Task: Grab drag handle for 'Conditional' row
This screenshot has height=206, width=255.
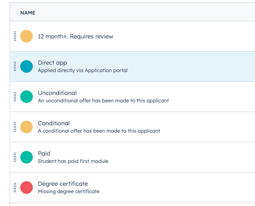Action: (x=15, y=127)
